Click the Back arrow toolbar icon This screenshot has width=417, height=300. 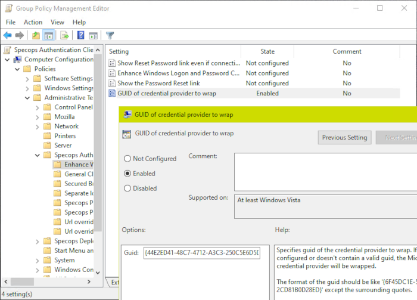click(x=8, y=35)
